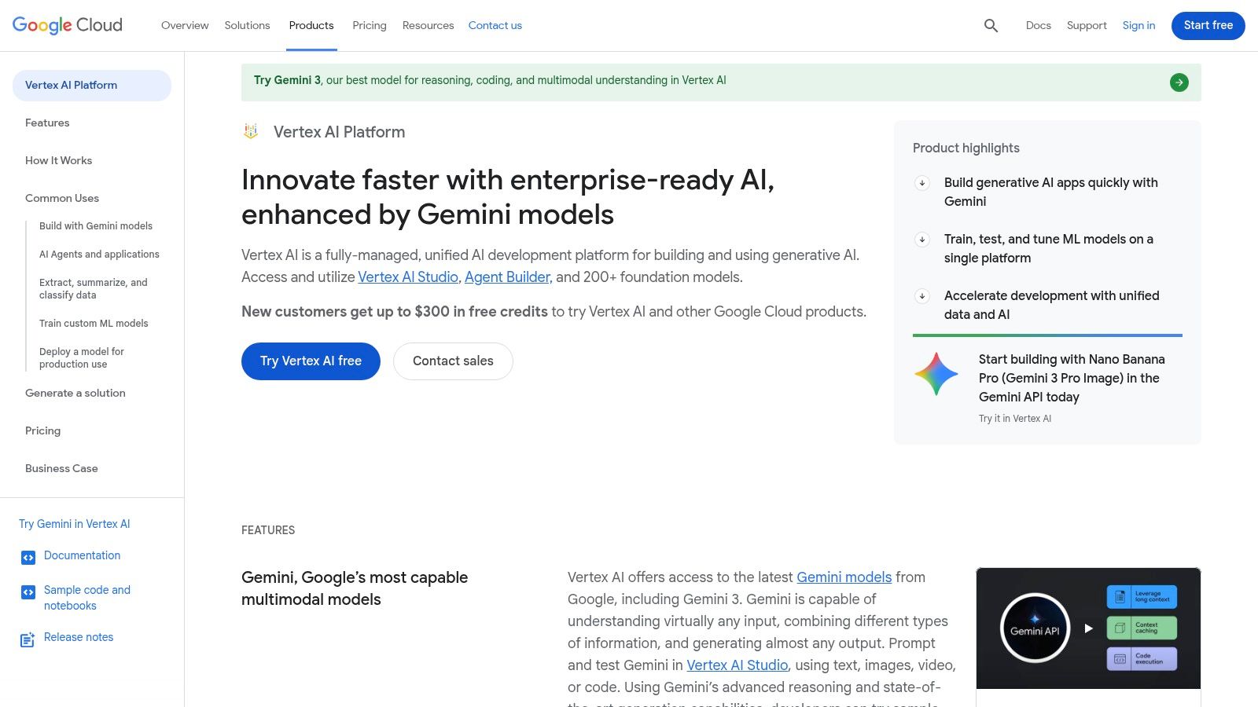Click the Google Cloud logo
Image resolution: width=1258 pixels, height=707 pixels.
click(68, 25)
